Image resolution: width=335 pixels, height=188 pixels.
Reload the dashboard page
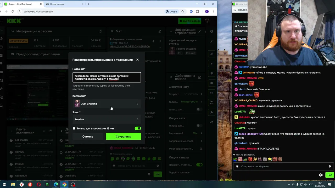(13, 11)
